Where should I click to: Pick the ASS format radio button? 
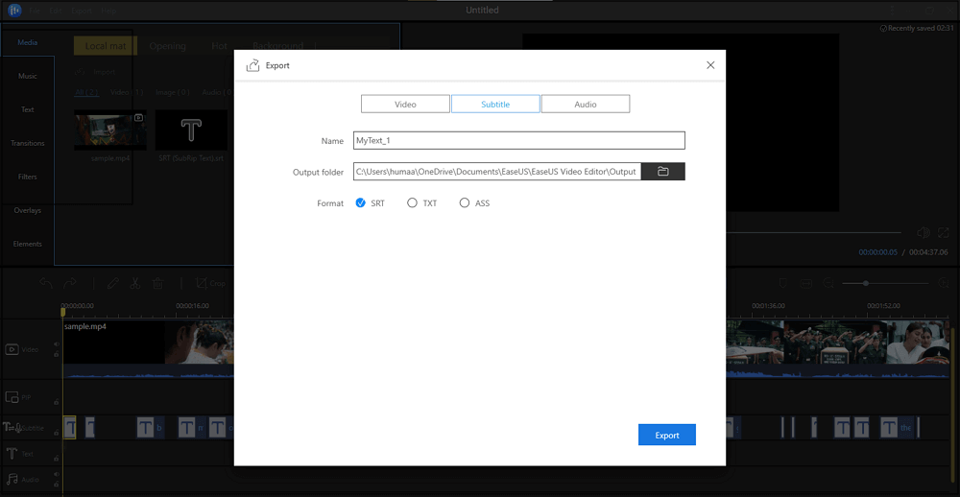click(465, 203)
